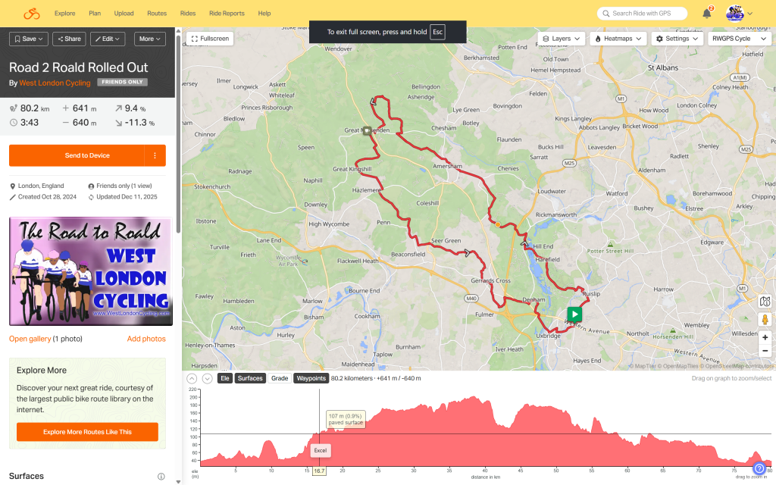
Task: Activate the Street View pegman icon
Action: pos(765,319)
